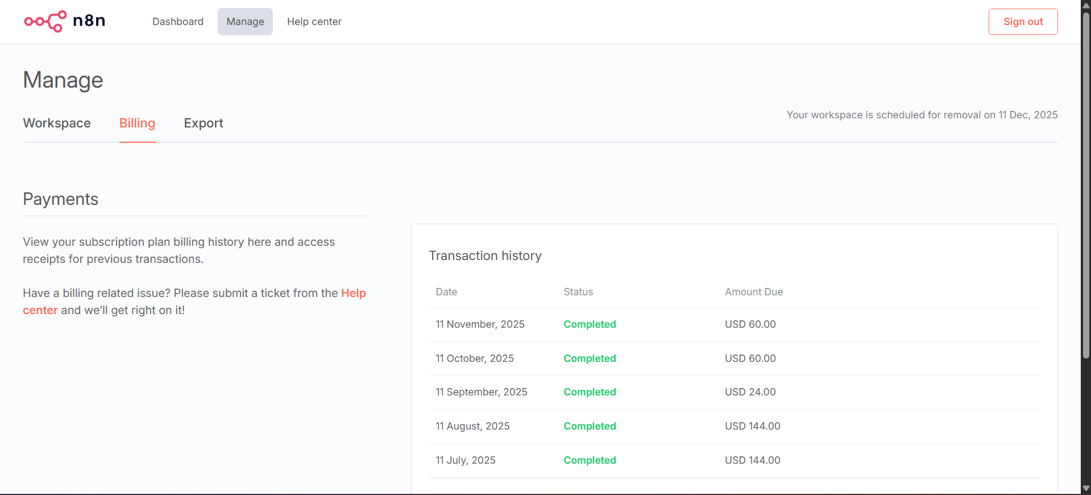Go to Help center in top navigation

314,22
